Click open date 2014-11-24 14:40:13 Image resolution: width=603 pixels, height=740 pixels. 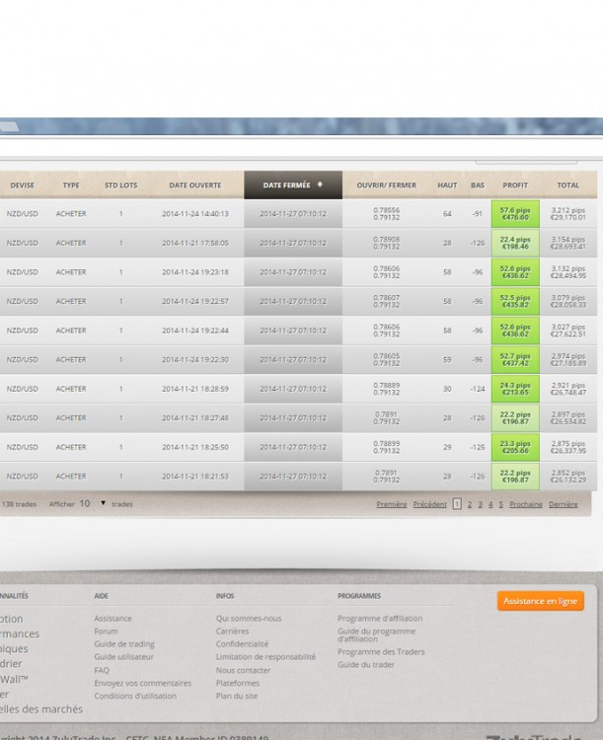(195, 214)
